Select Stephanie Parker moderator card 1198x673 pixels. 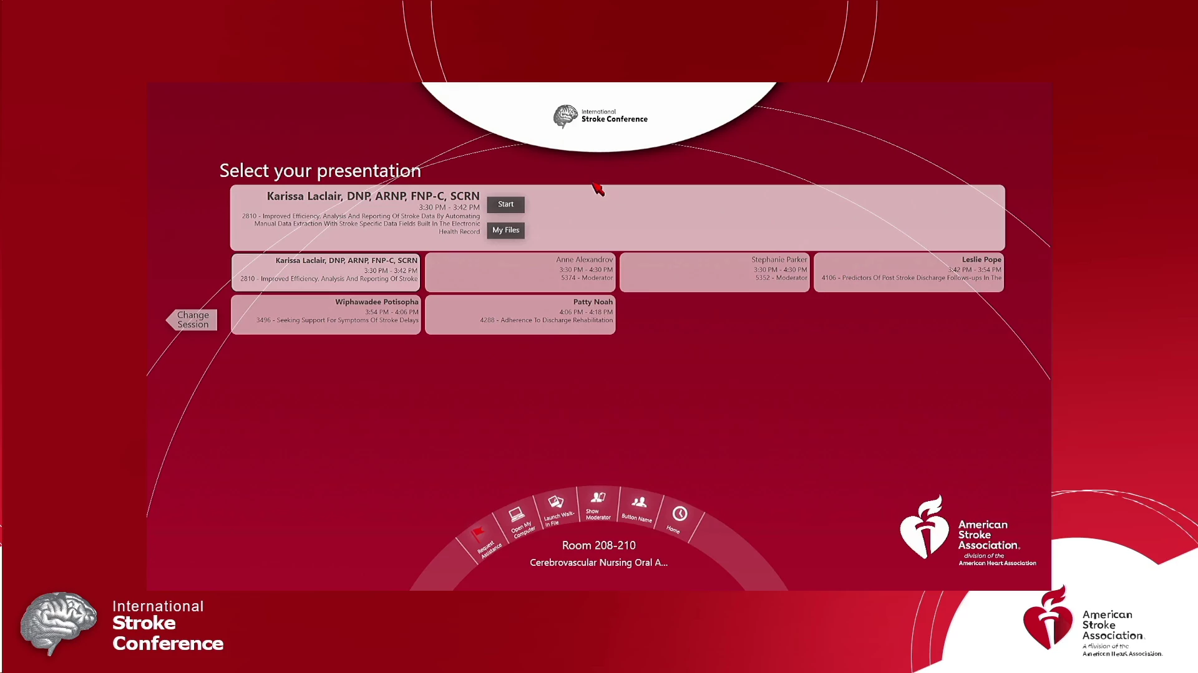(x=714, y=272)
